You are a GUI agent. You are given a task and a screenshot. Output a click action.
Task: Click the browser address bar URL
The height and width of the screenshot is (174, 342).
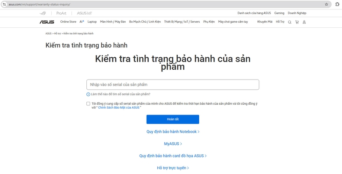tap(39, 4)
